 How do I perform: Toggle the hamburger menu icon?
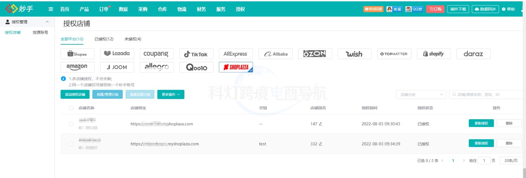(51, 9)
